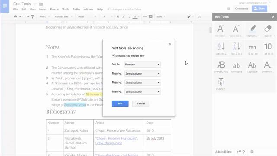Click the user feedback icon in AbleBits footer

pos(238,152)
